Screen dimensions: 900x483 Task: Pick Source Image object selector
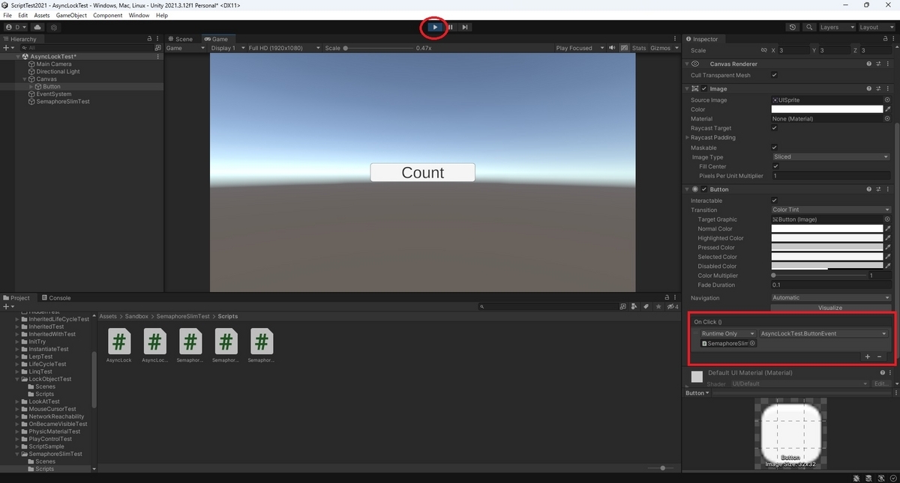(887, 100)
